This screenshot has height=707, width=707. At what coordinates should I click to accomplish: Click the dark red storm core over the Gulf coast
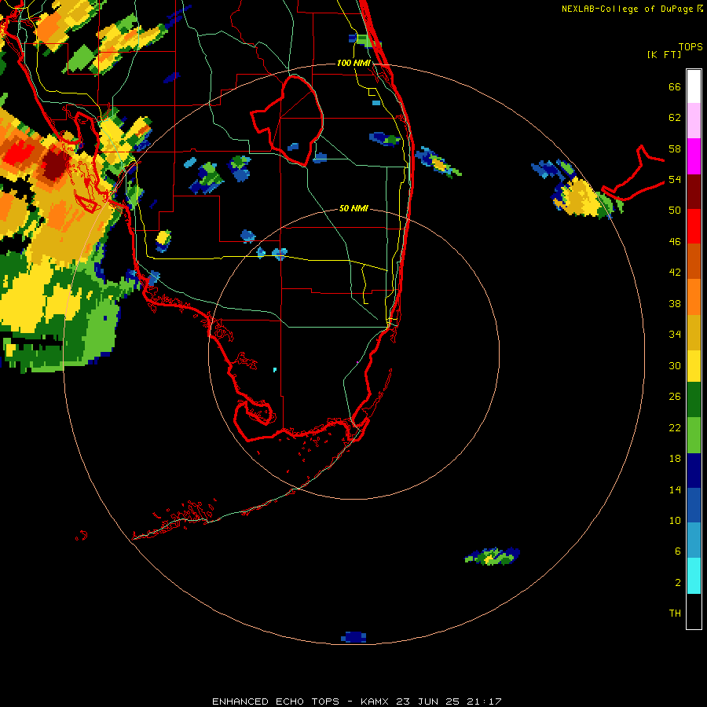point(54,163)
